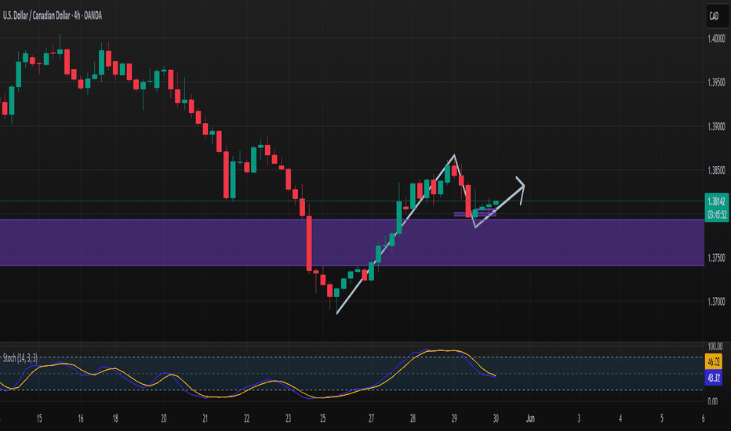
Task: Open the CAD currency selector button
Action: click(717, 16)
